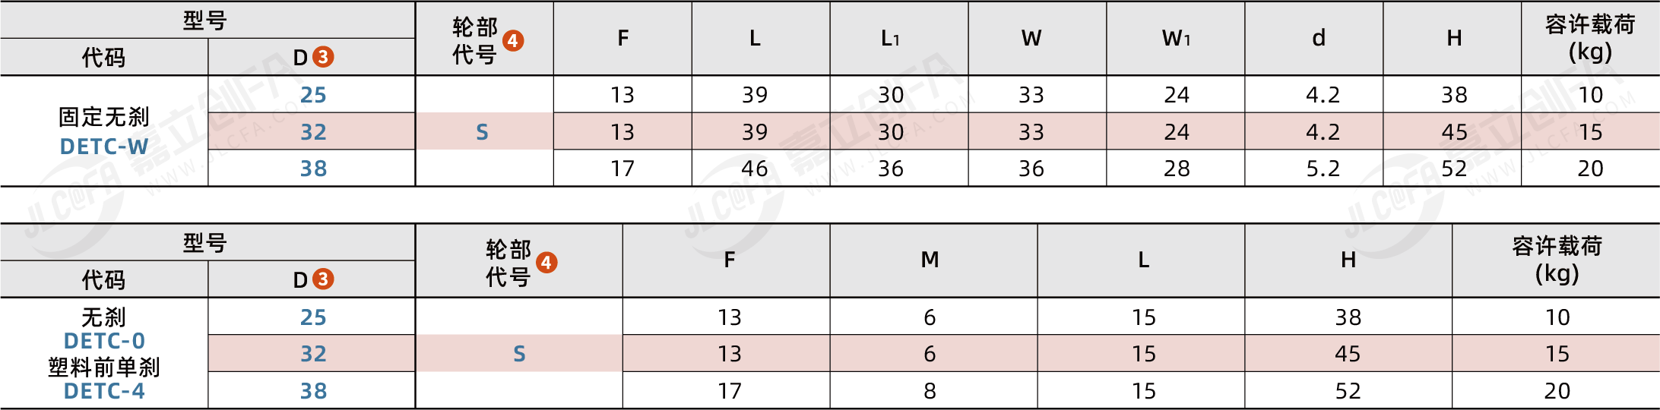Click the orange 3 badge beside D in top table
Screen dimensions: 1660x410
[323, 57]
